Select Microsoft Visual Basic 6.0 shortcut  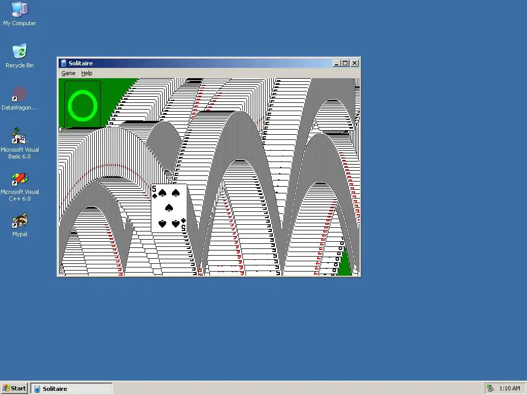point(20,144)
